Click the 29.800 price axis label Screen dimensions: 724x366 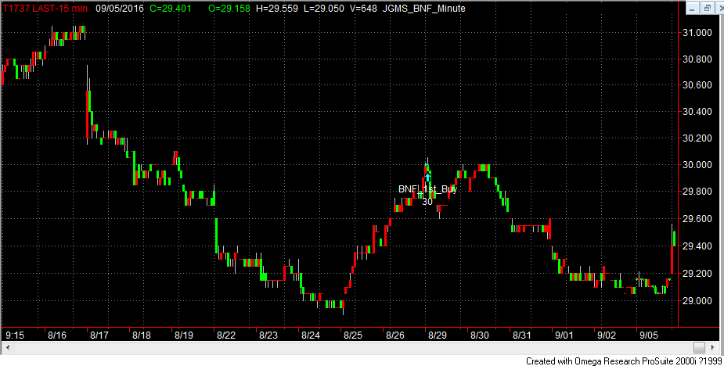click(x=697, y=192)
